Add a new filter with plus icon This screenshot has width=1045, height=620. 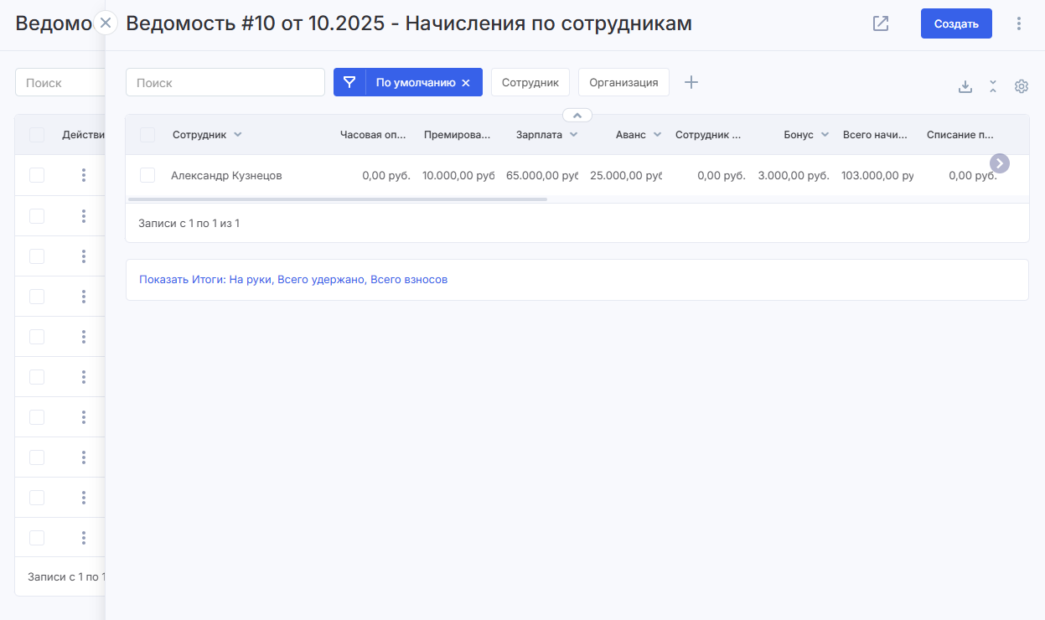[691, 82]
